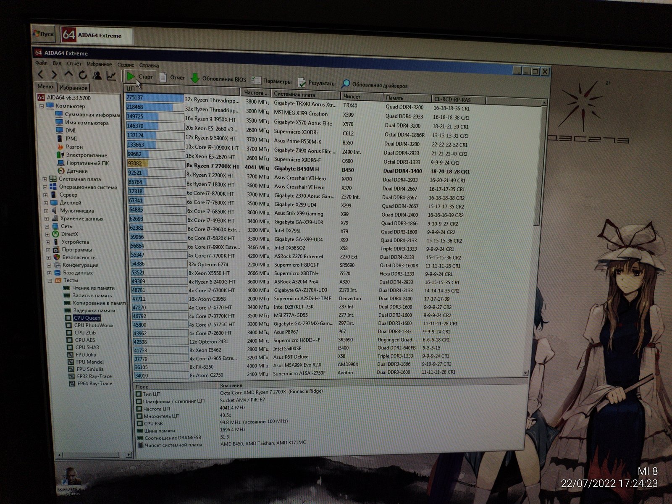Collapse the Компьютер tree node

pos(42,106)
